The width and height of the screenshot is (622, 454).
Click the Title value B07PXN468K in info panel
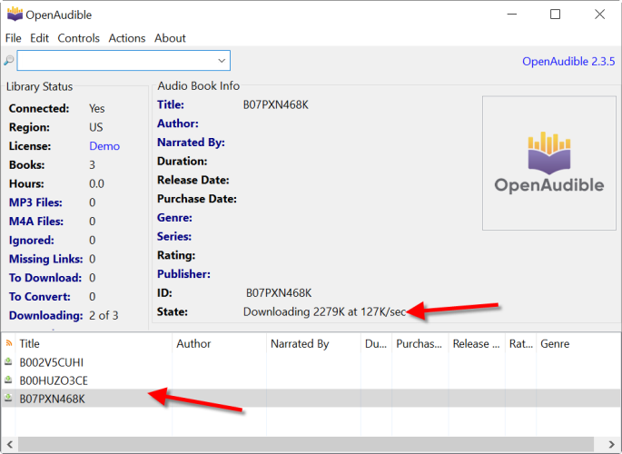(276, 105)
